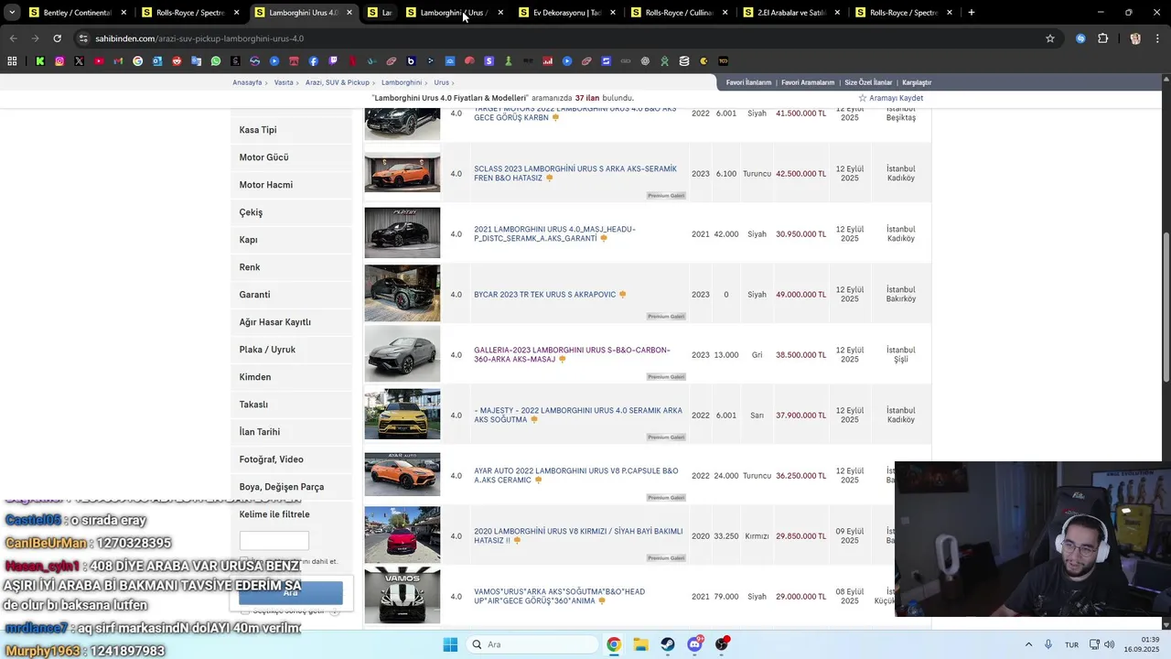Viewport: 1171px width, 659px height.
Task: Open the YouTube bookmark icon
Action: pos(99,61)
